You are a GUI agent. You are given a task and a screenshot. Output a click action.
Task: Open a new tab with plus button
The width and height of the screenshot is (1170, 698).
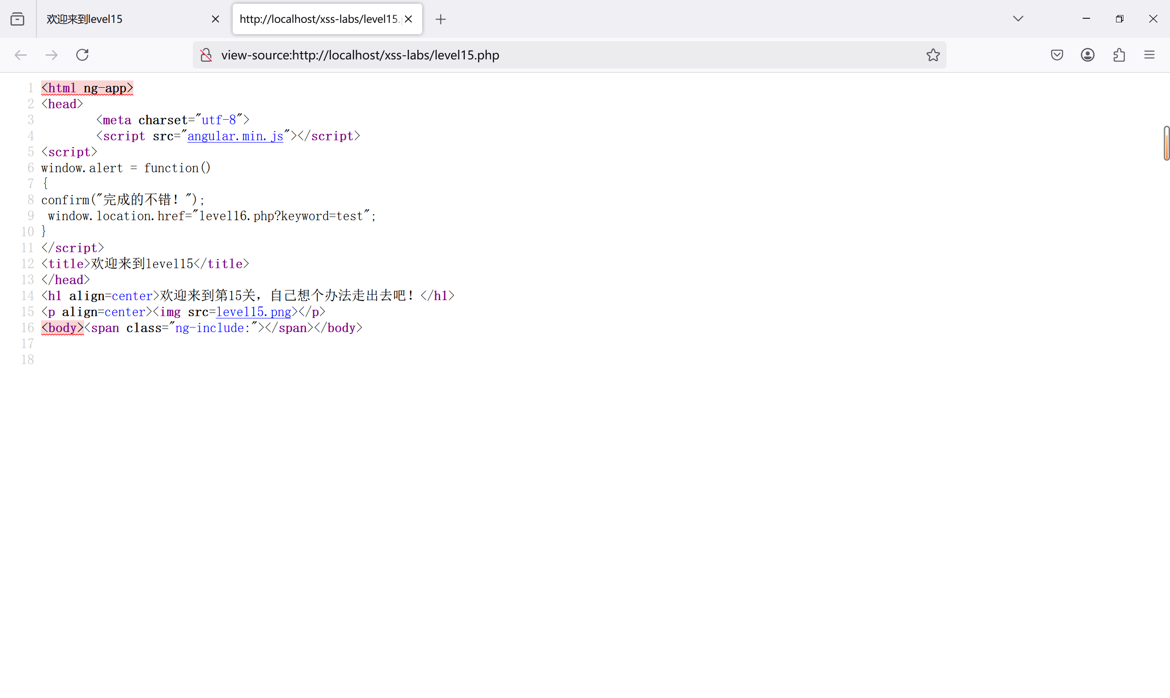coord(440,19)
